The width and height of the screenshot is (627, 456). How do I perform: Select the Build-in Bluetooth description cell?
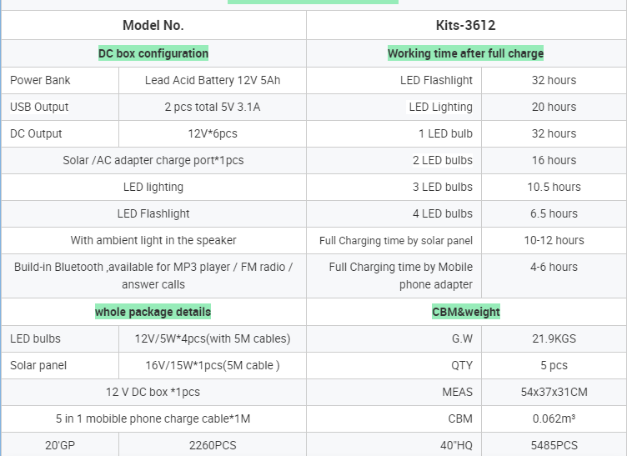coord(153,276)
